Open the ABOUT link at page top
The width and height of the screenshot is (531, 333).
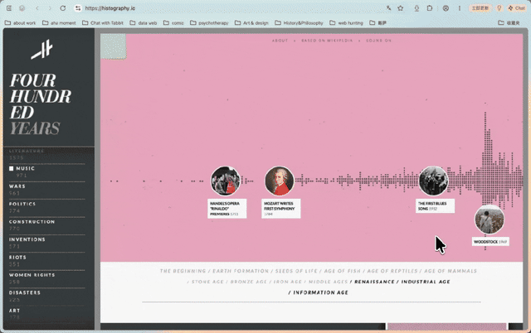[x=280, y=41]
